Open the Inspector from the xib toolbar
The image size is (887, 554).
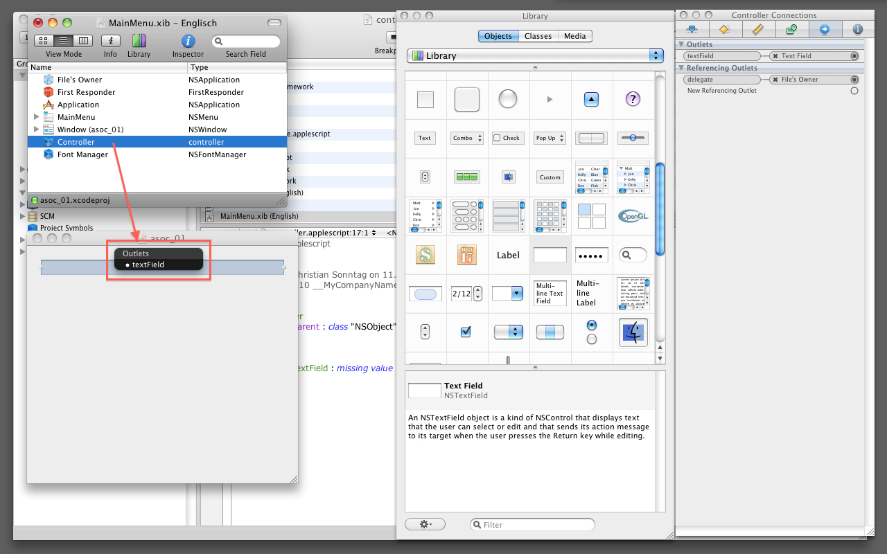click(188, 42)
